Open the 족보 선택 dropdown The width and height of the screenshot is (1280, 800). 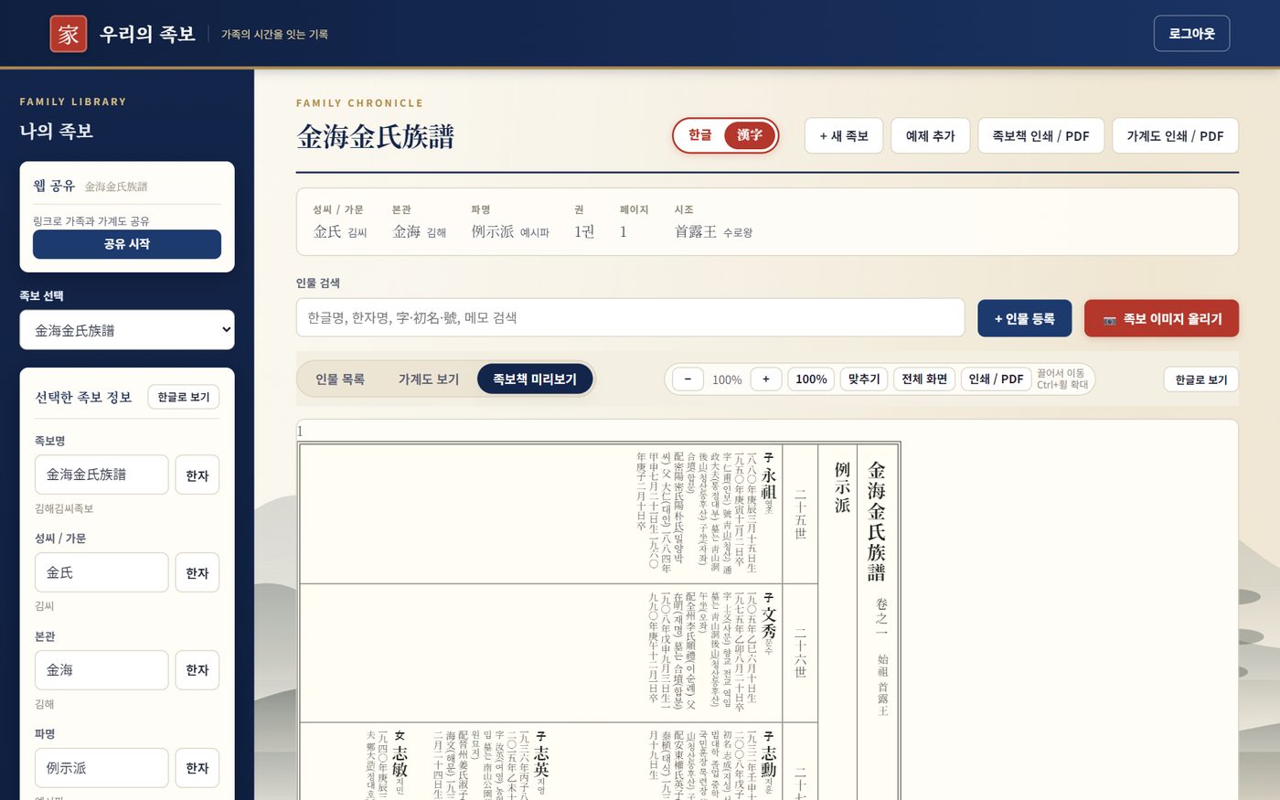pos(127,330)
